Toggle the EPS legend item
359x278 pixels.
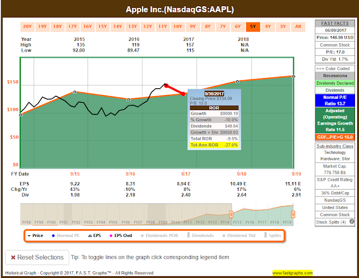[95, 235]
